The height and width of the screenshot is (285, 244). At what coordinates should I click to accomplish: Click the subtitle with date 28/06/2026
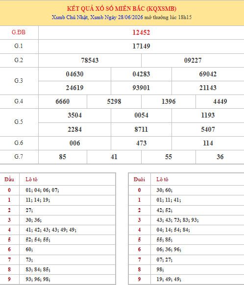(122, 17)
